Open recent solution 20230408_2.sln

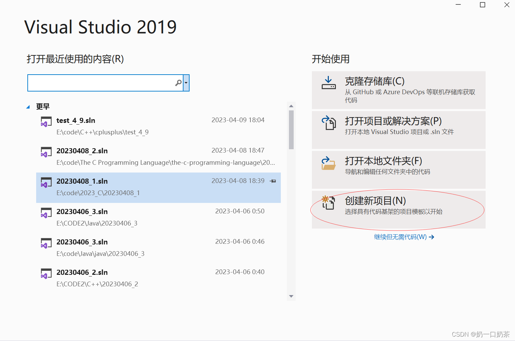pyautogui.click(x=158, y=157)
